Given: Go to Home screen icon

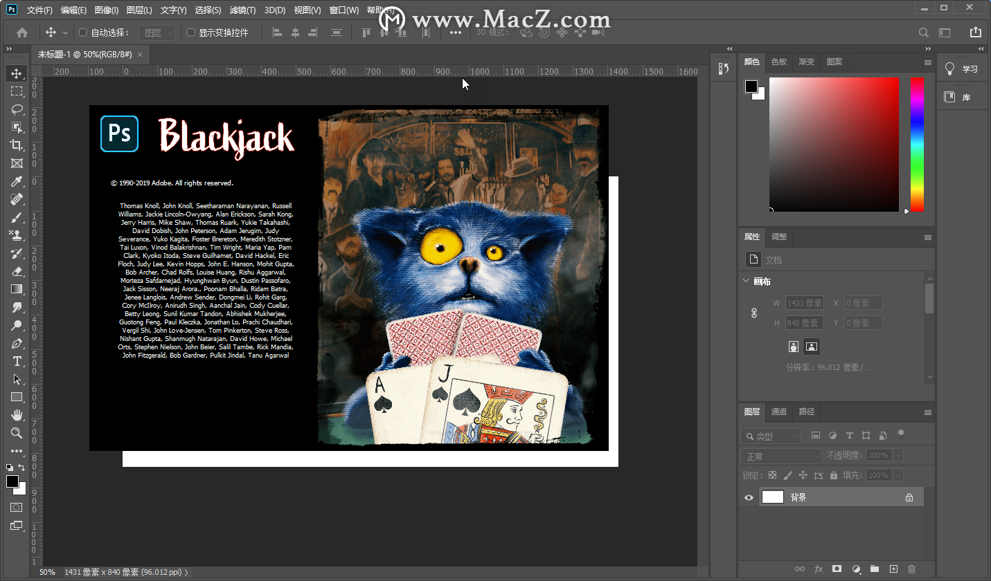Looking at the screenshot, I should 22,33.
